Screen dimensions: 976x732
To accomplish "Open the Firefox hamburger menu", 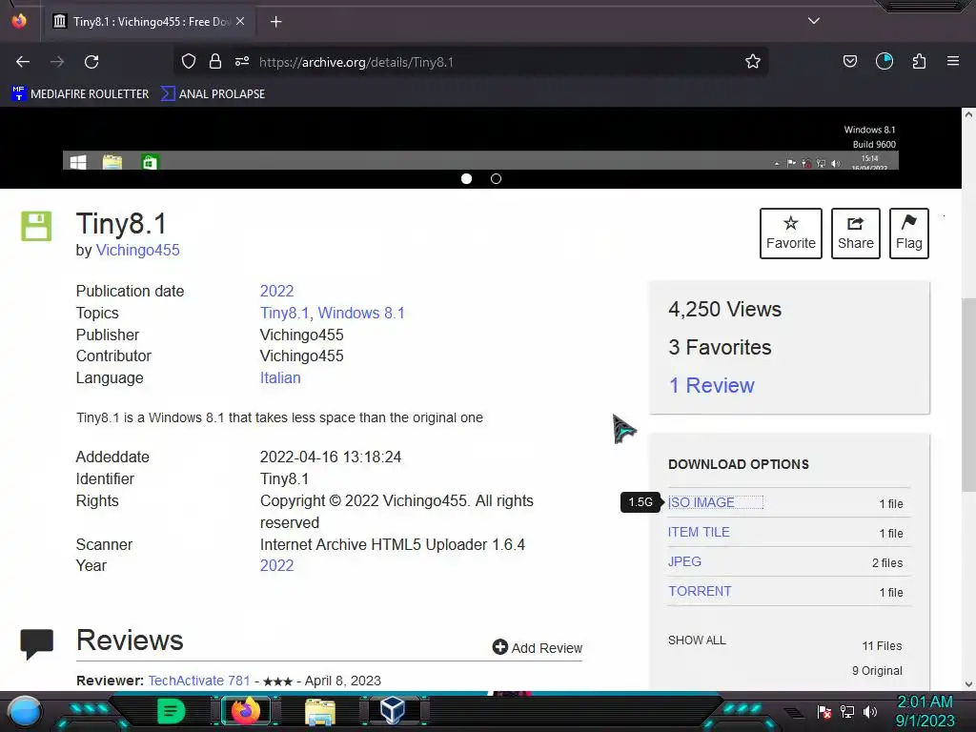I will click(x=953, y=62).
